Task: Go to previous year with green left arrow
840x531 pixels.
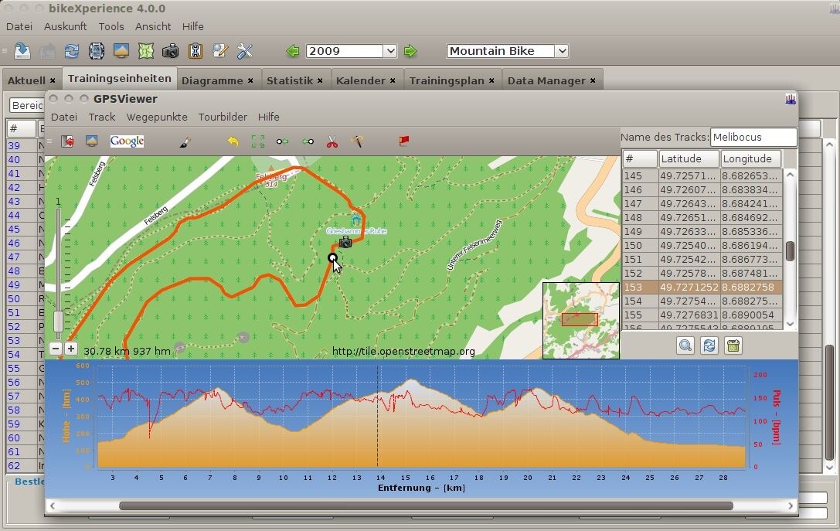Action: (293, 52)
